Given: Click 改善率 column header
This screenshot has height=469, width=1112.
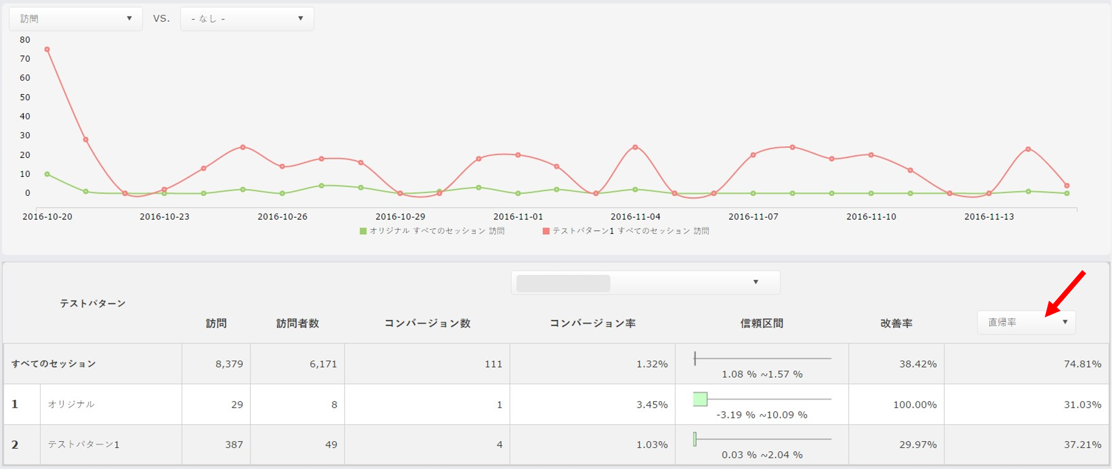Looking at the screenshot, I should [896, 324].
